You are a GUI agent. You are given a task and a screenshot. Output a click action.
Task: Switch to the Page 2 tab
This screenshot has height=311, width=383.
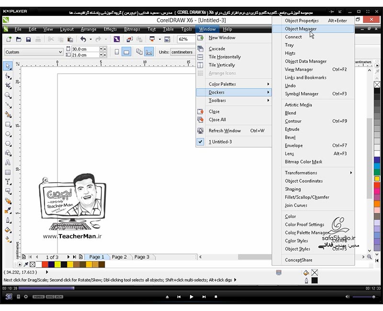pos(119,257)
